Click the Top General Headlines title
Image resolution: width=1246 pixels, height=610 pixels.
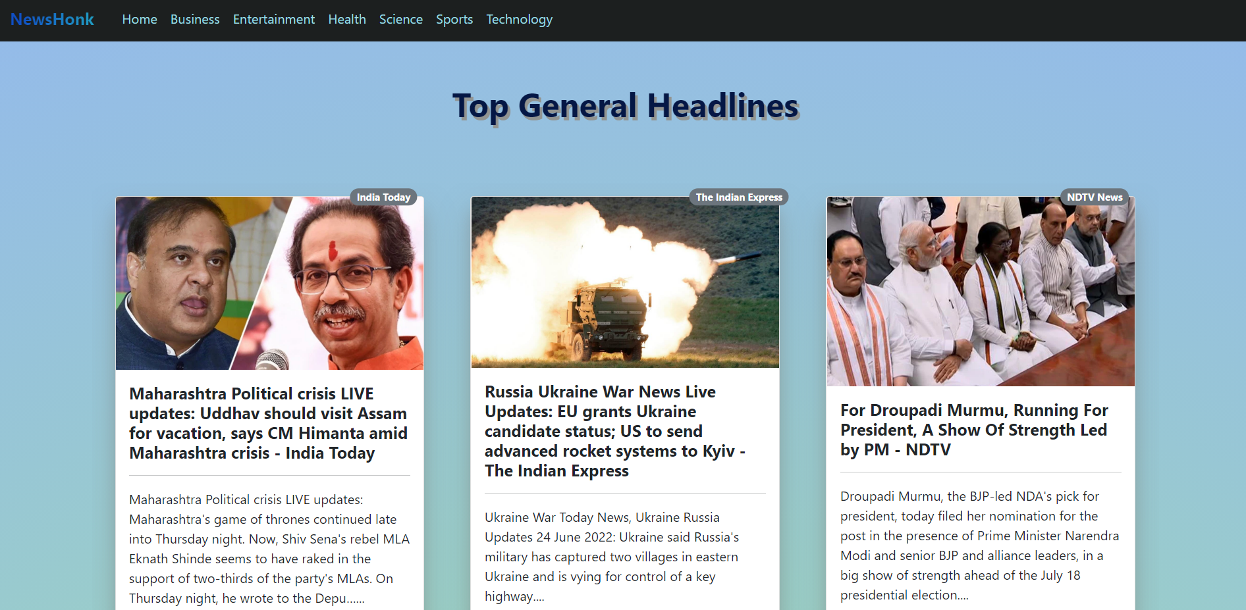624,105
